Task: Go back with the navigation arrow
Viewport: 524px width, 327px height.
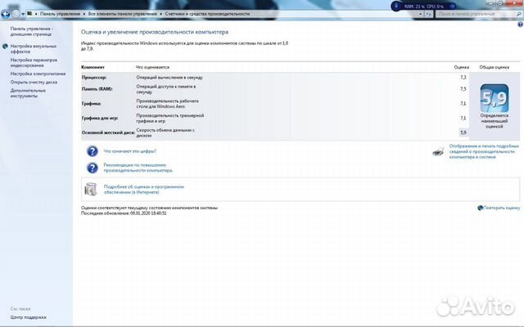Action: [x=6, y=14]
